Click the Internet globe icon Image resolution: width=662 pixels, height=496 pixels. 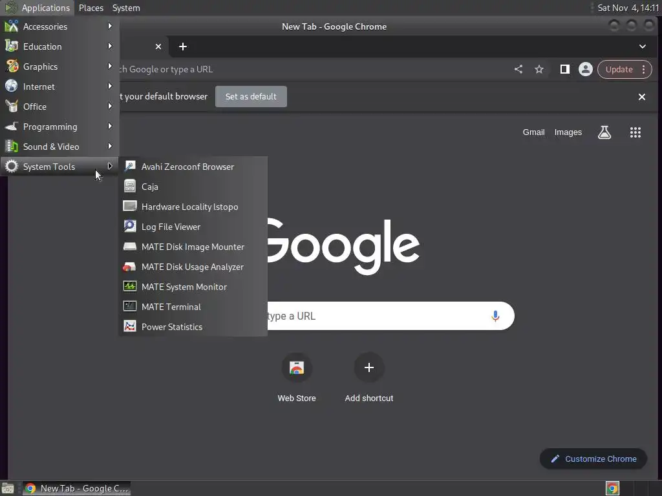tap(12, 86)
